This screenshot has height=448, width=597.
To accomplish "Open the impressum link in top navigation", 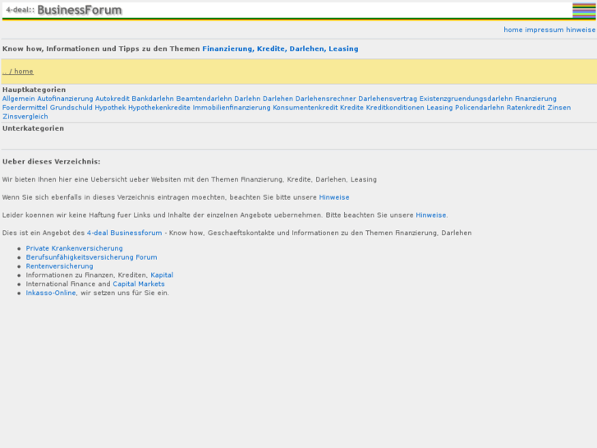I will pos(544,30).
